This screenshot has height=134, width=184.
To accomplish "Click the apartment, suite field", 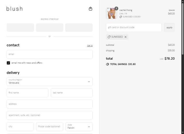I will pos(49,115).
